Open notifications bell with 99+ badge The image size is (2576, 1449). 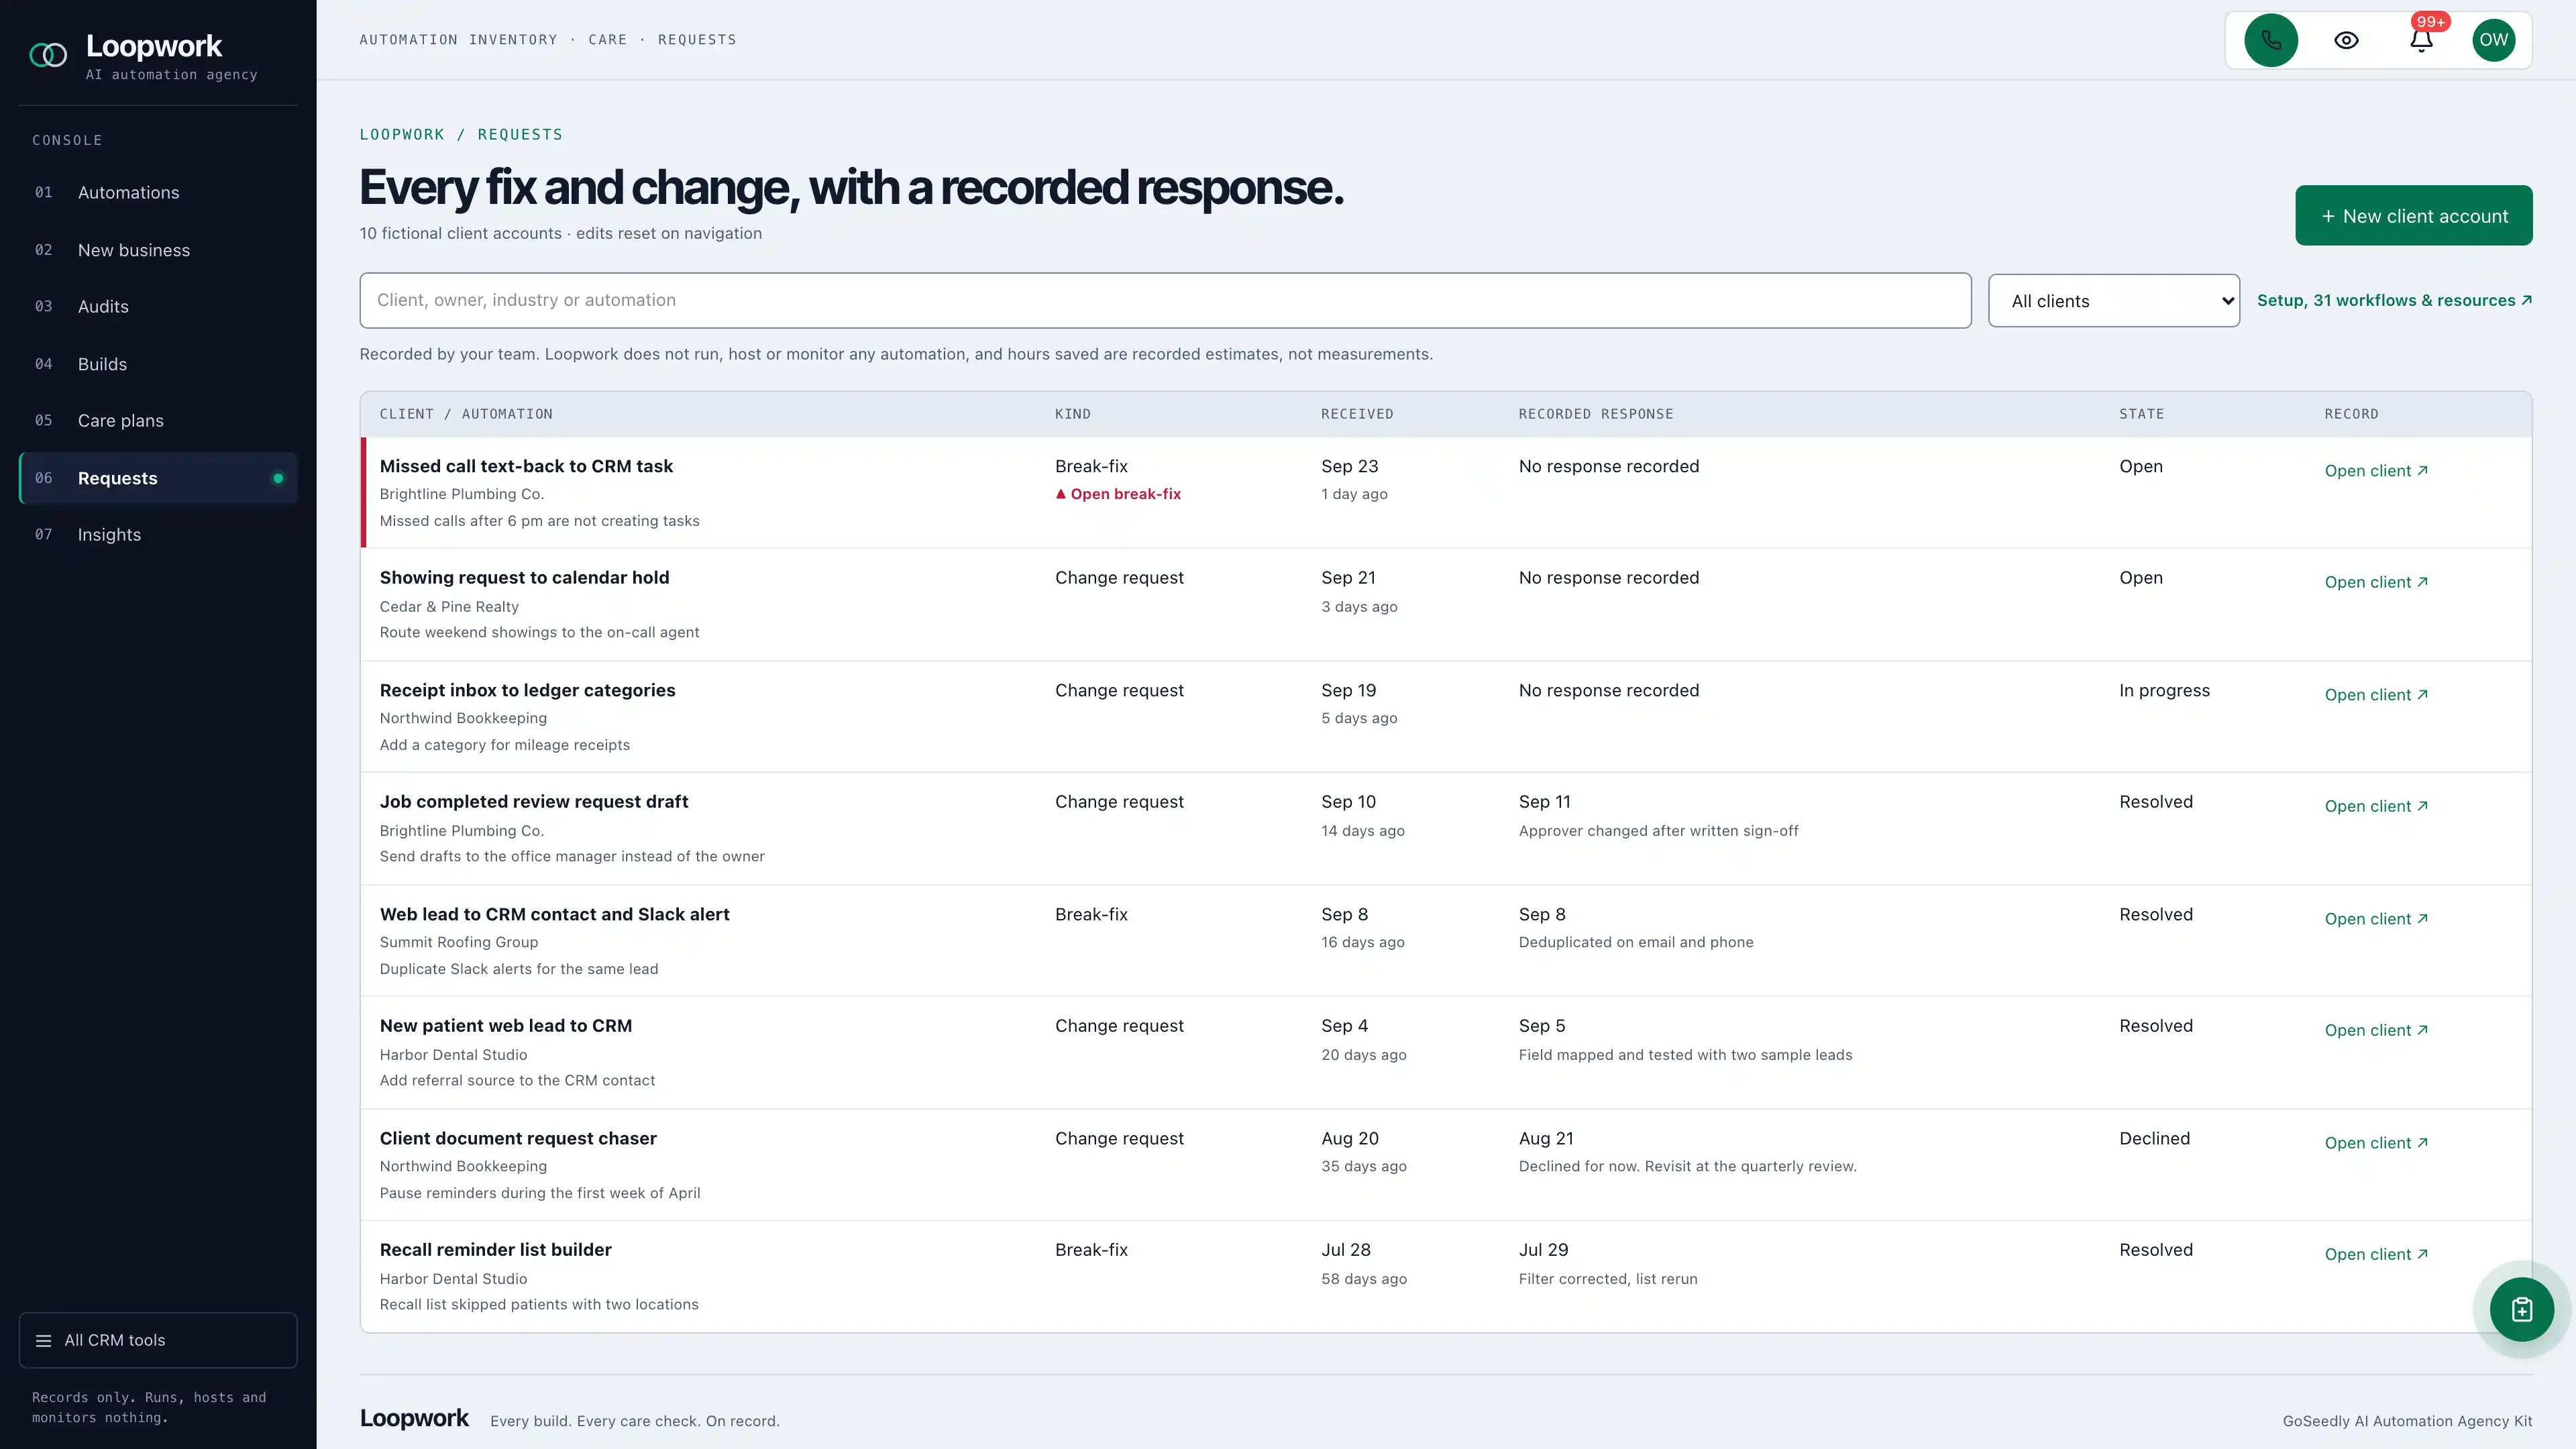tap(2421, 40)
